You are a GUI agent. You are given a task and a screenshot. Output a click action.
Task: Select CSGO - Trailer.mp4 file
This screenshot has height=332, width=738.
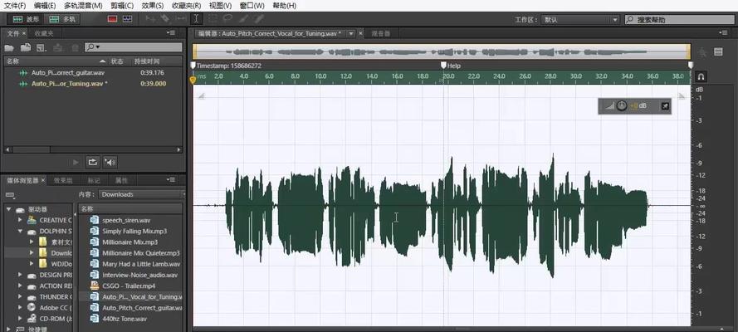coord(129,286)
